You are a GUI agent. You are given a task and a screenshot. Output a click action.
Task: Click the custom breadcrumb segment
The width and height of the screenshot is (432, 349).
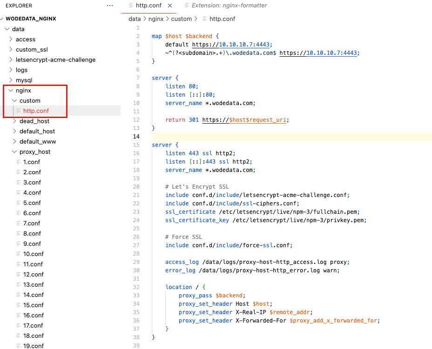182,19
